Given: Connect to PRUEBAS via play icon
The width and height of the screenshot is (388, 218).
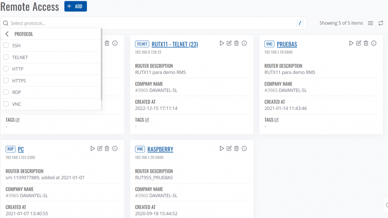Looking at the screenshot, I should 351,43.
